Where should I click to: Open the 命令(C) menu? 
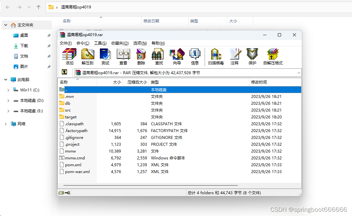[83, 43]
